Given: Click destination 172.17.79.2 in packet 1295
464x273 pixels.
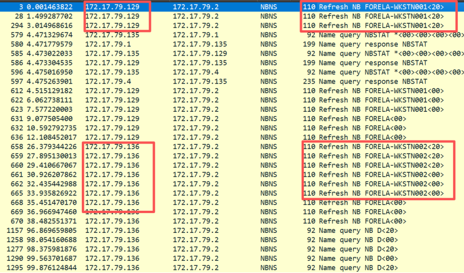Looking at the screenshot, I should (x=196, y=268).
